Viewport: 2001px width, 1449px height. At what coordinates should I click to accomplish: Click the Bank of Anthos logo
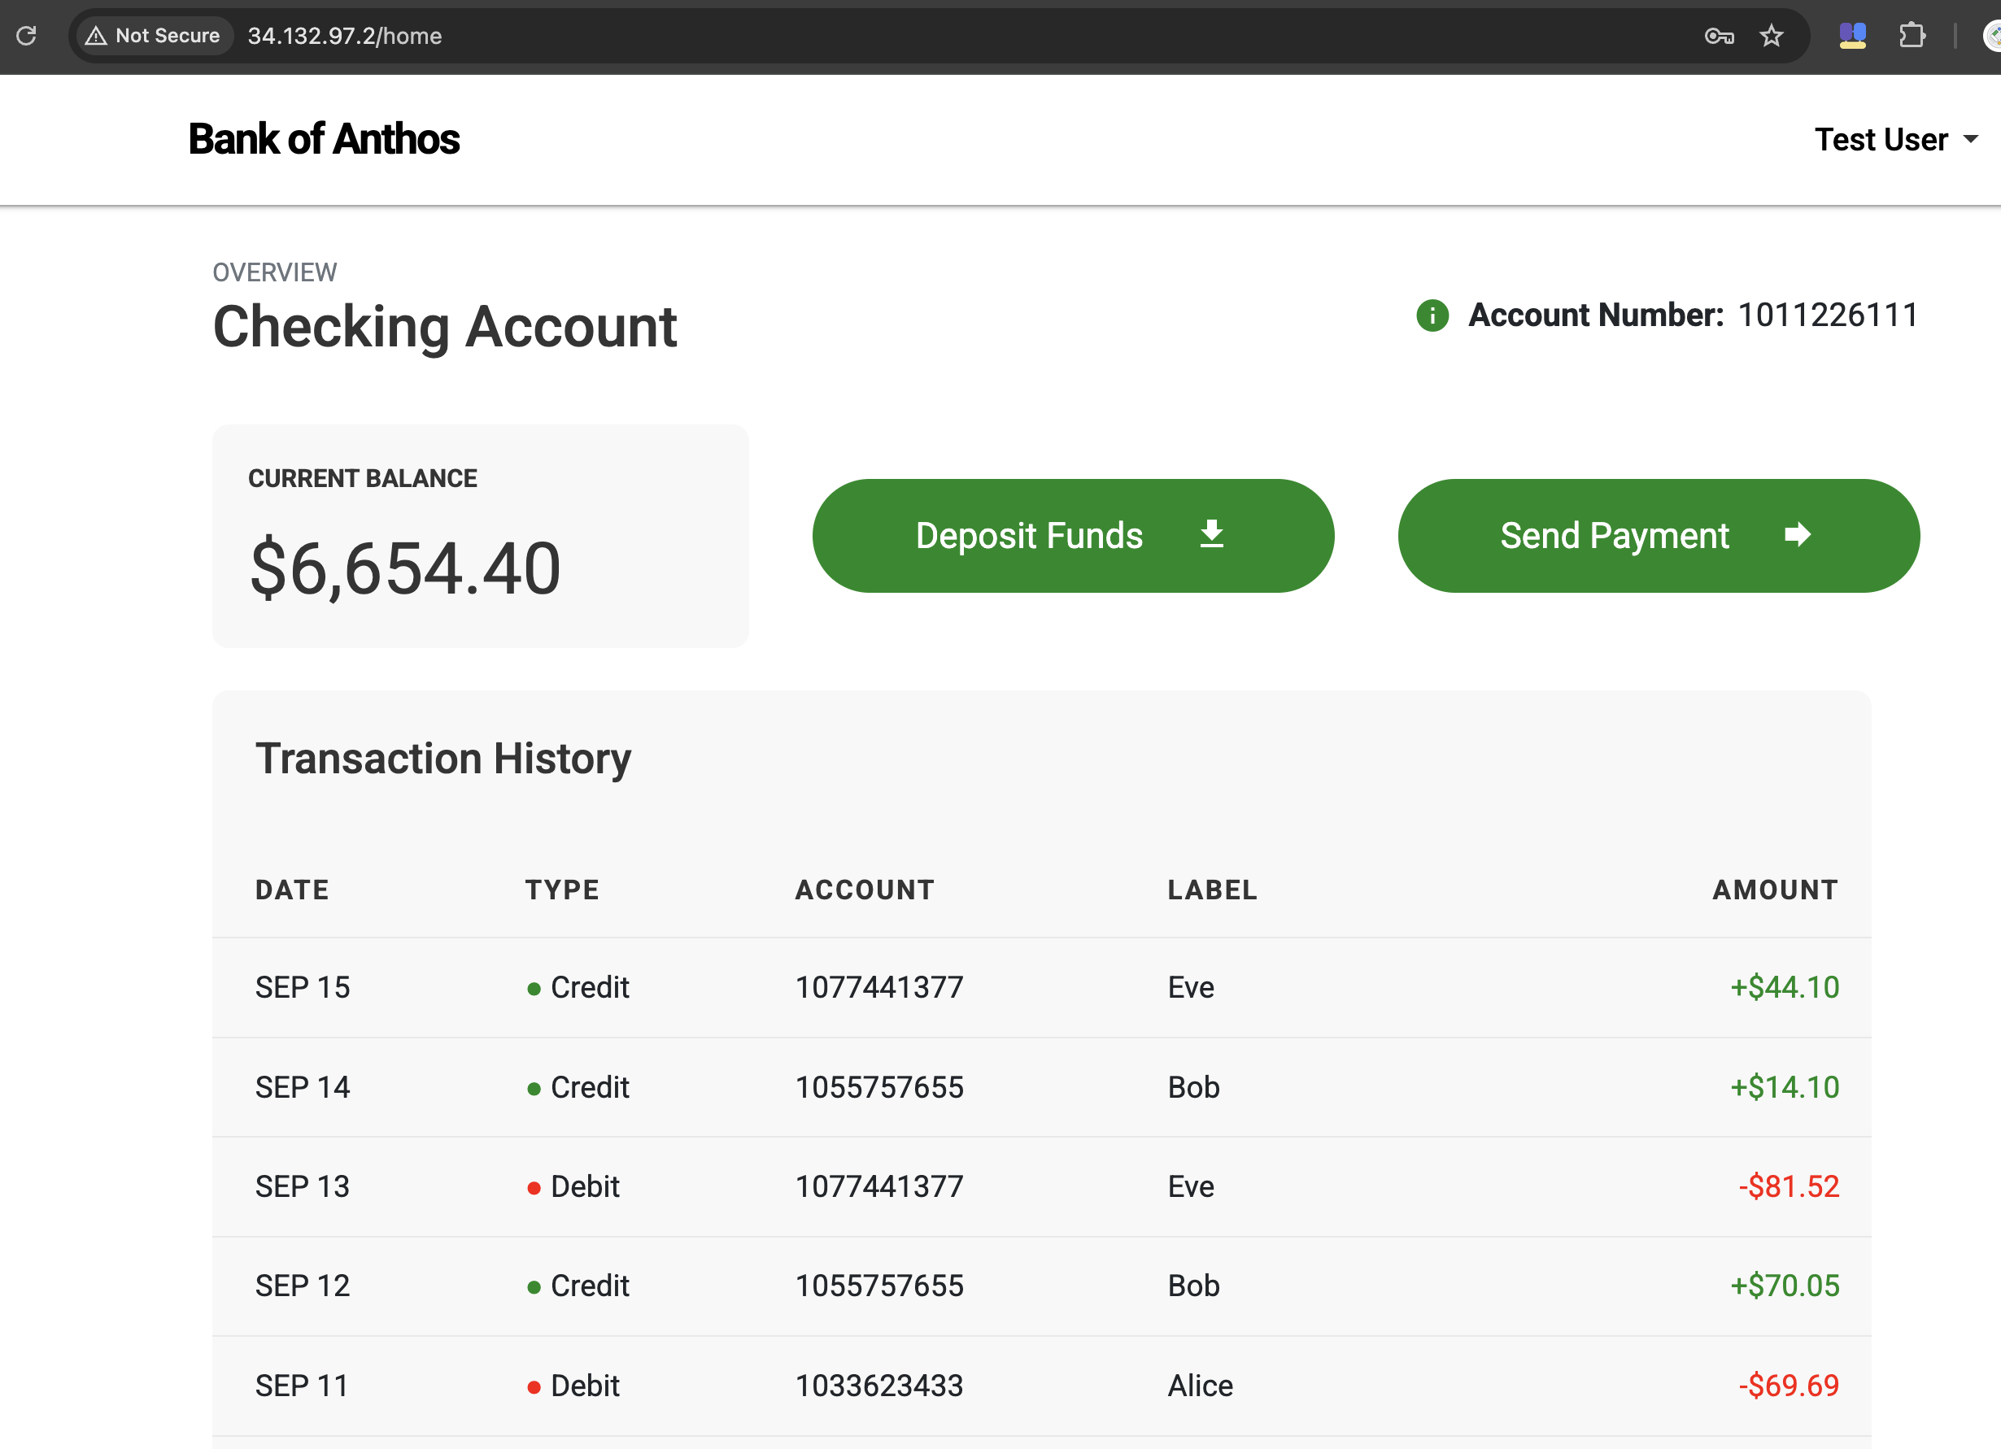(x=324, y=139)
